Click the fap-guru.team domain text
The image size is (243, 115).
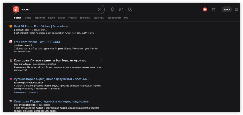pos(22,64)
